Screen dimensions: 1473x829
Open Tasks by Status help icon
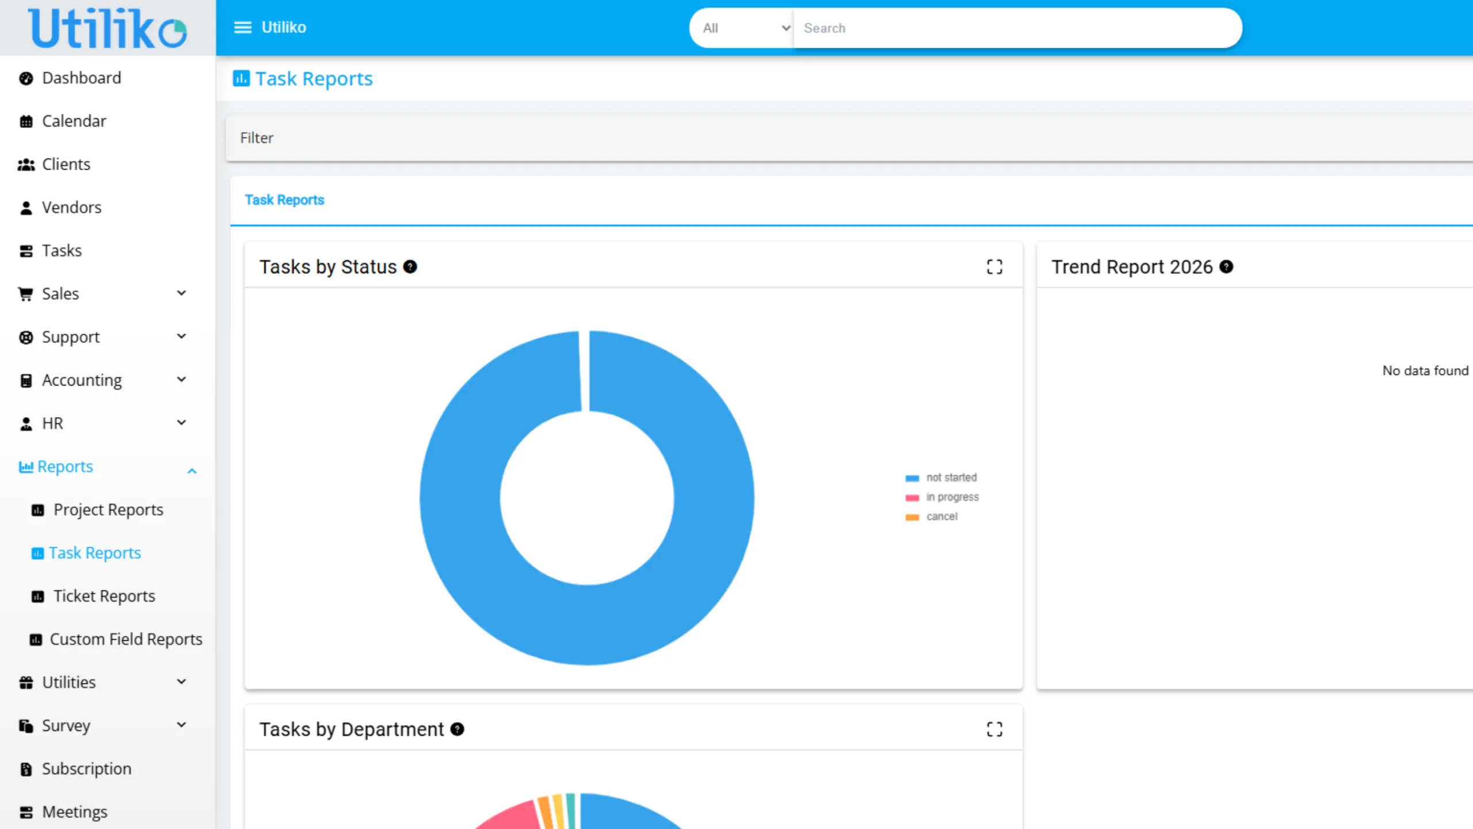point(410,267)
